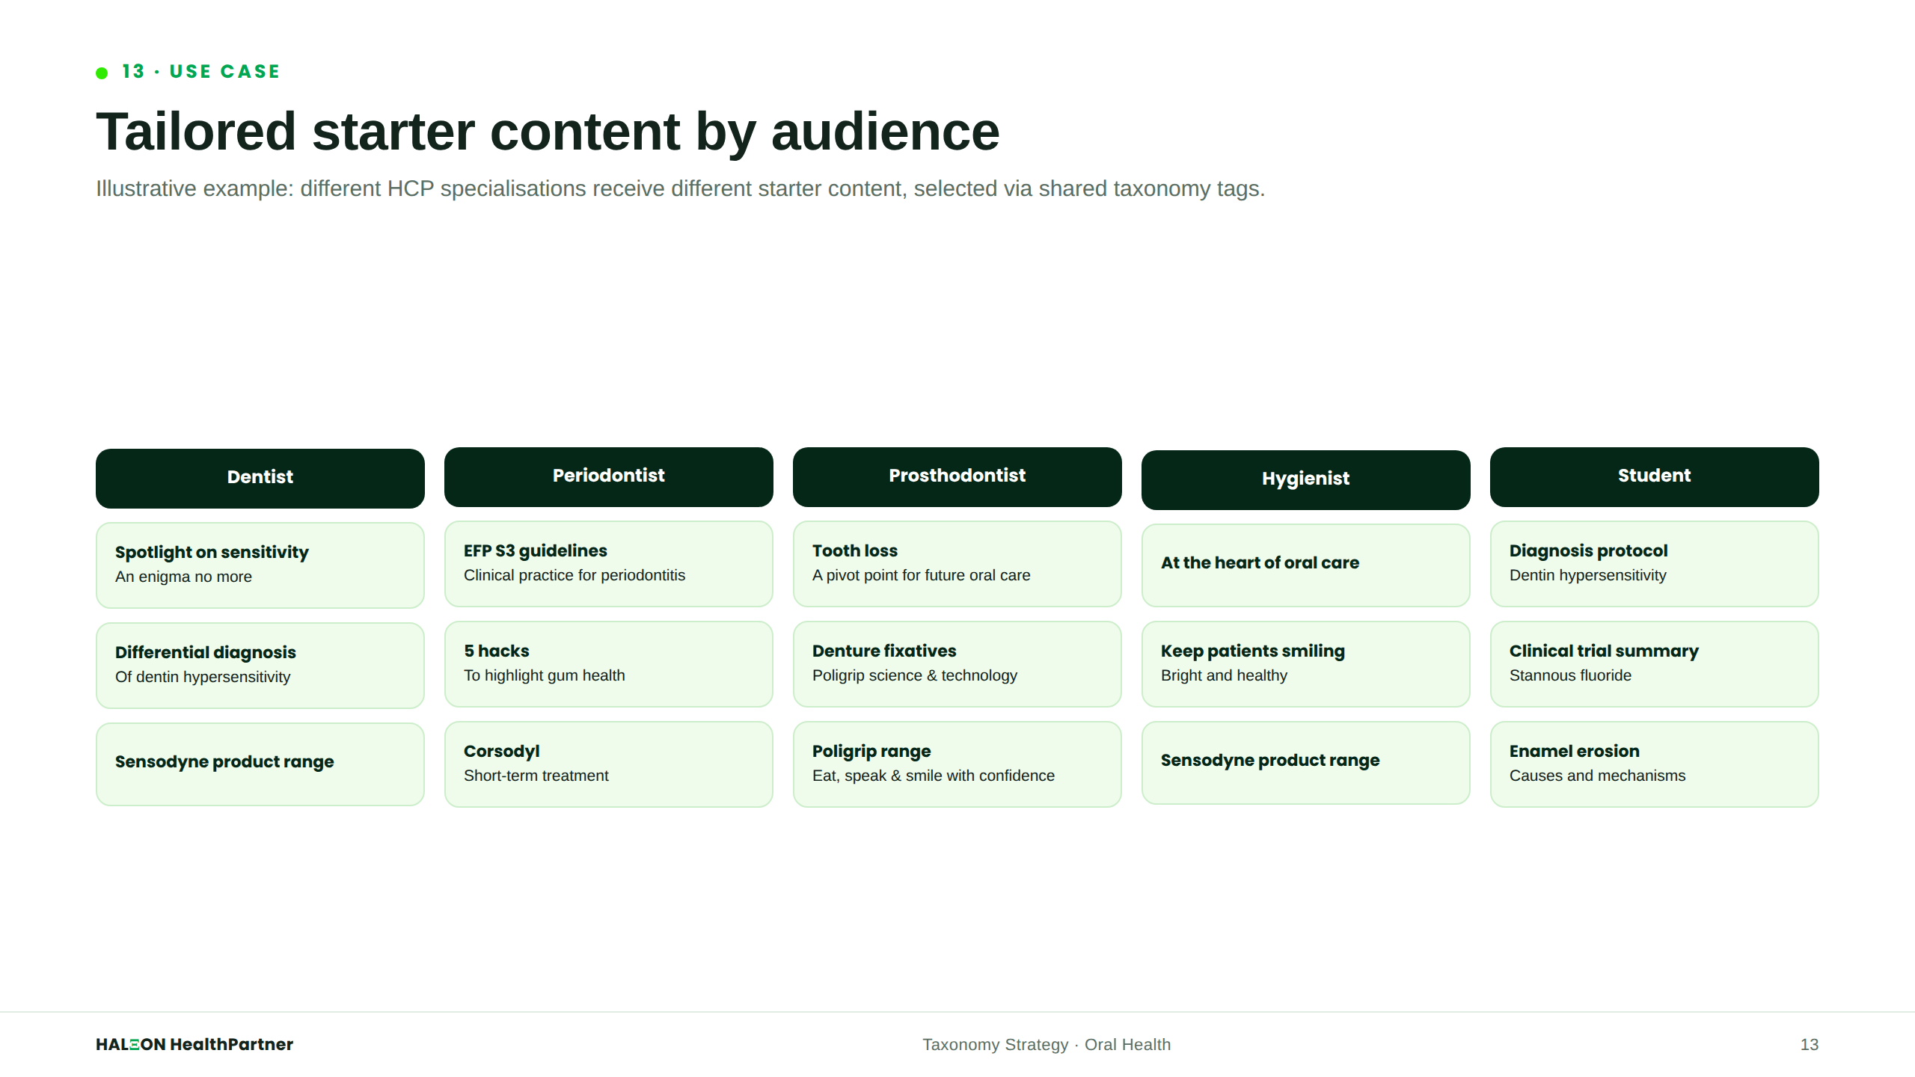The width and height of the screenshot is (1915, 1077).
Task: Open the Keep patients smiling card
Action: click(x=1305, y=663)
